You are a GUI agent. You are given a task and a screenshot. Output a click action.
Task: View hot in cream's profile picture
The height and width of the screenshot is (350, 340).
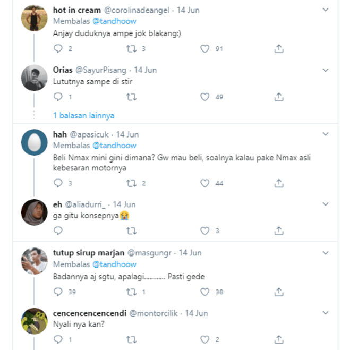(34, 18)
